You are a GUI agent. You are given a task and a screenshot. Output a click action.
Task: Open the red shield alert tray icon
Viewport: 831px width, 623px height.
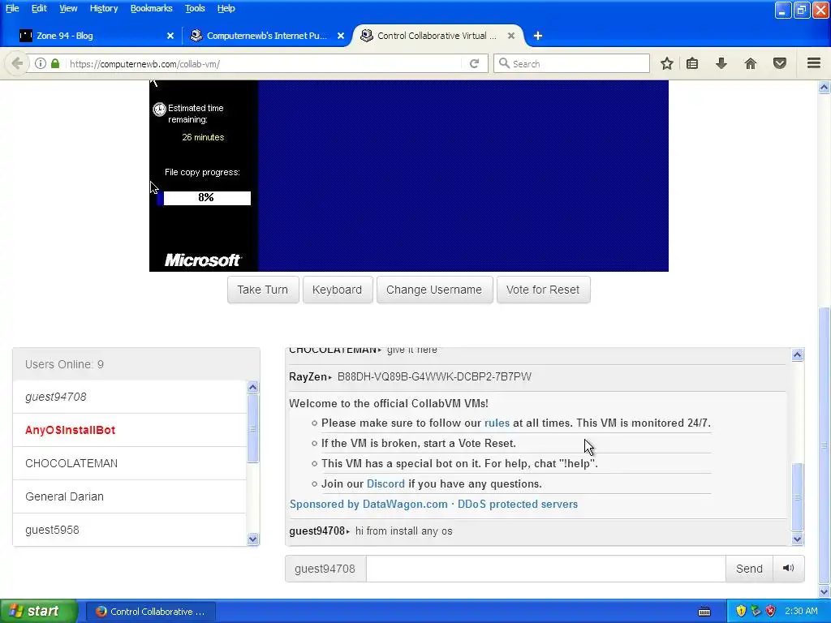[x=771, y=612]
